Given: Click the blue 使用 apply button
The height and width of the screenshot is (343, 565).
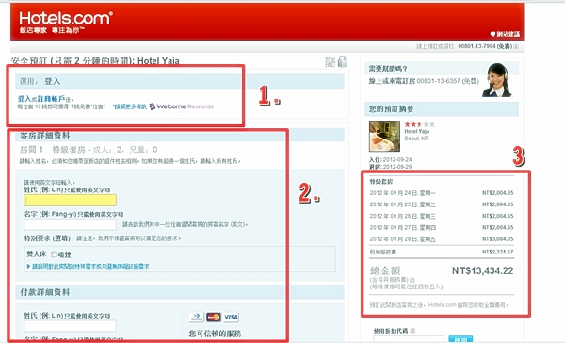Looking at the screenshot, I should 460,339.
